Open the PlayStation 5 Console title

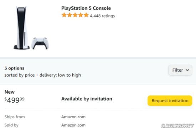[x=86, y=8]
